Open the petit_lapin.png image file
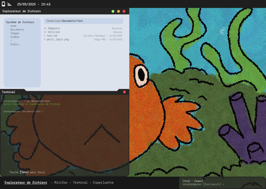Viewport: 266px width, 189px height. pos(57,39)
